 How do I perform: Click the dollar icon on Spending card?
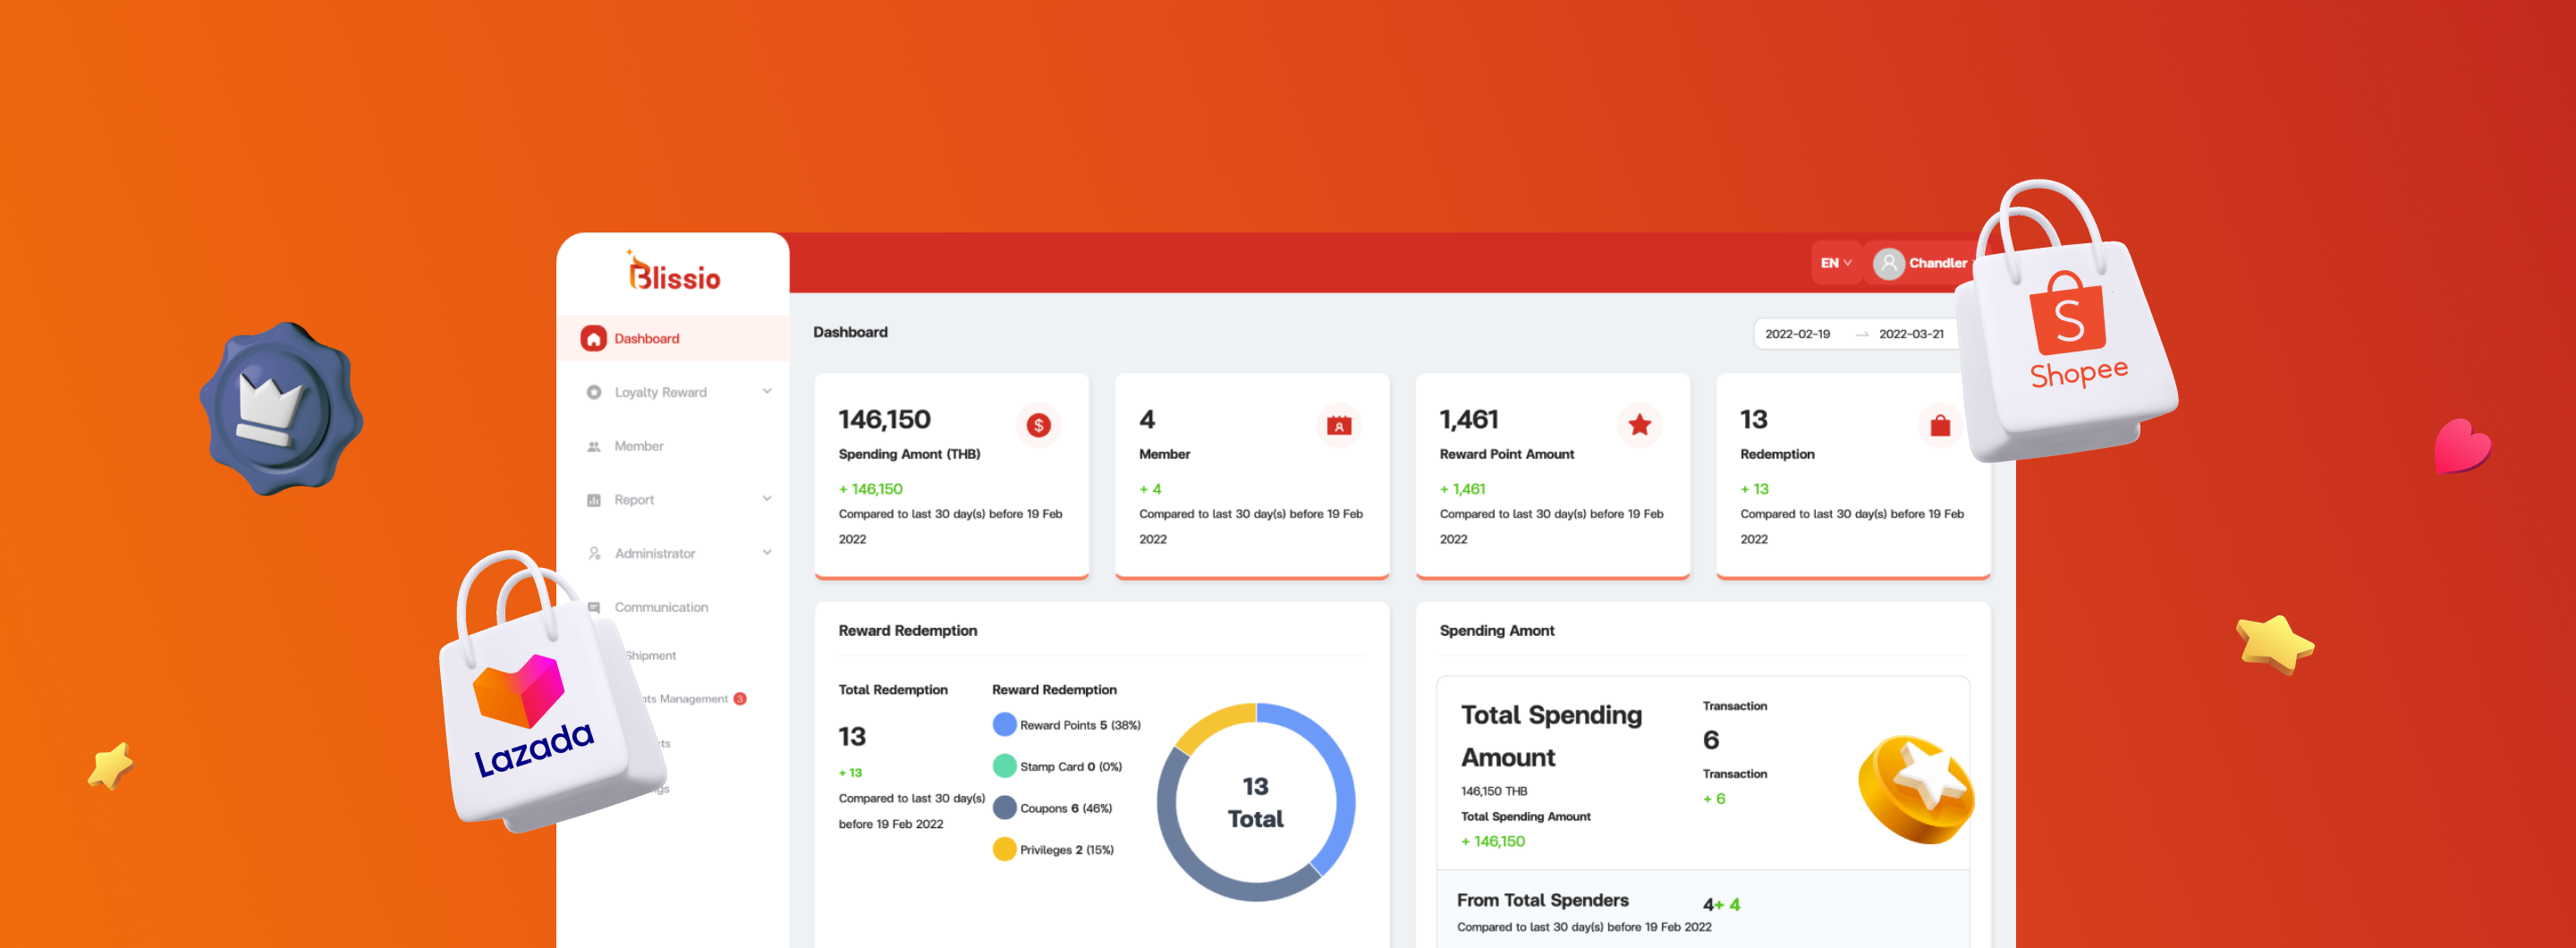[x=1038, y=426]
